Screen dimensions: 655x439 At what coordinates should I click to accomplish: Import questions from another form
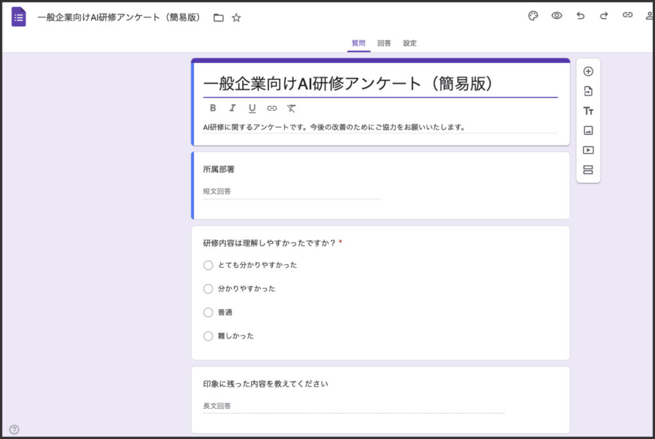click(x=588, y=90)
